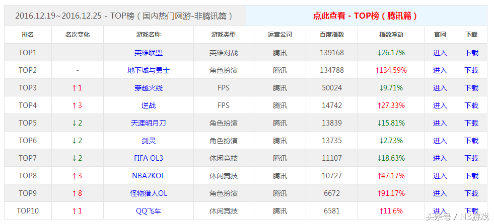Select the 50024 Baidu index value
Image resolution: width=494 pixels, height=224 pixels.
pyautogui.click(x=332, y=88)
